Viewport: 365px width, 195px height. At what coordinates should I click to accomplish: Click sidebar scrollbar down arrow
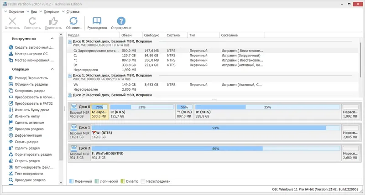click(x=61, y=183)
